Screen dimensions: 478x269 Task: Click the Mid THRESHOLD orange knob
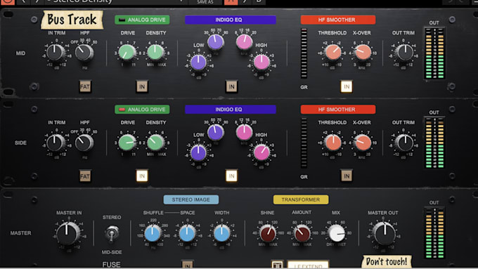(x=333, y=53)
